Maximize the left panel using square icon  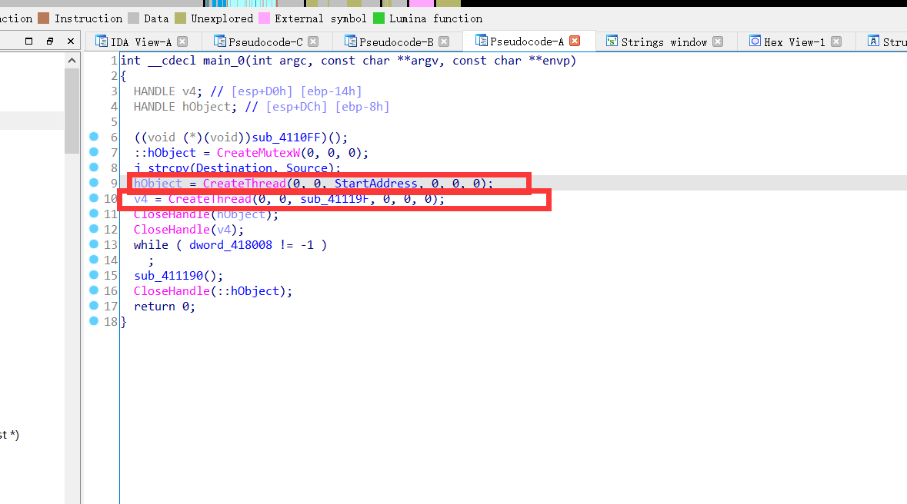coord(29,41)
